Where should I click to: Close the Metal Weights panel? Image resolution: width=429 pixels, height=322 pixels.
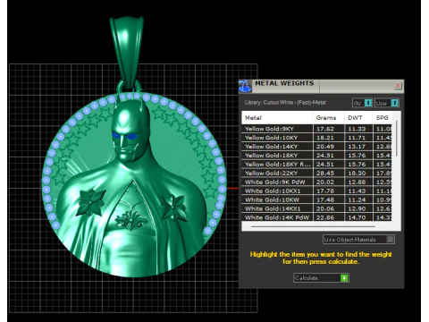click(x=398, y=86)
